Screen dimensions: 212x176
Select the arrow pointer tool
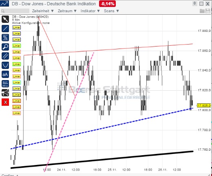[x=5, y=19]
